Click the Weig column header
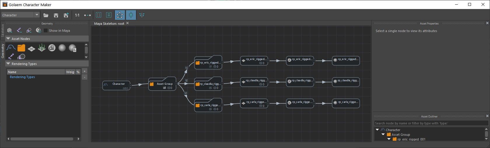 (70, 72)
